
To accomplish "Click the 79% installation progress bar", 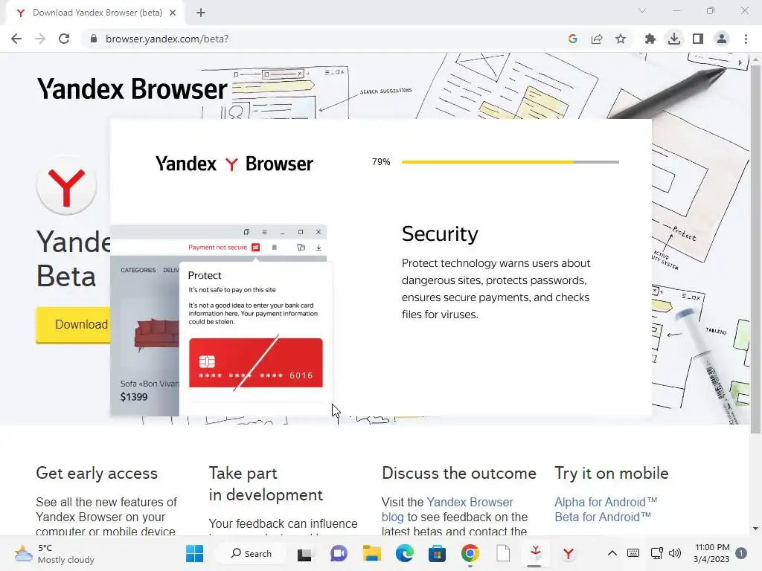I will [510, 161].
